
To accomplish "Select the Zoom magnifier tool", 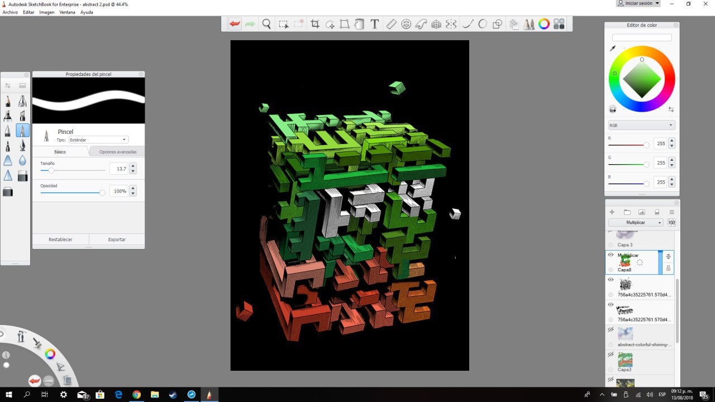I will pos(266,24).
